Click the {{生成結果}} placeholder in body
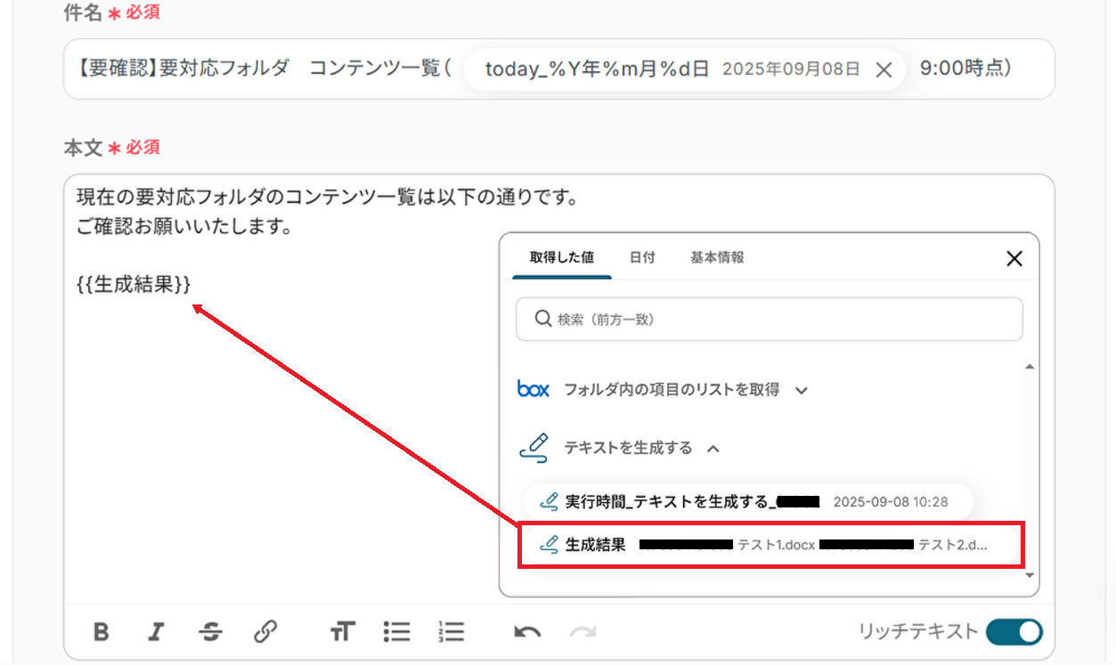 (x=134, y=283)
